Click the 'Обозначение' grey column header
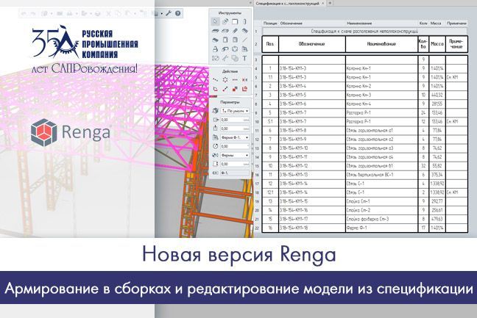Viewport: 477px width, 318px height. point(312,23)
